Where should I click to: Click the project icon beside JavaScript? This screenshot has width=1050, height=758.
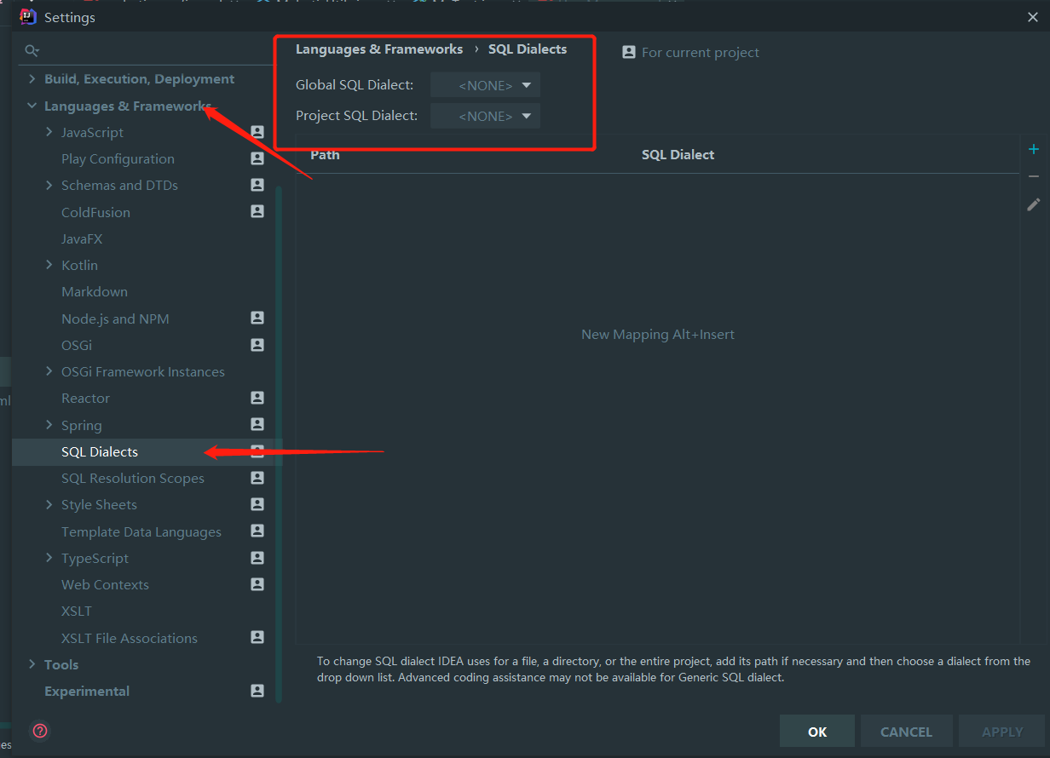pyautogui.click(x=257, y=131)
